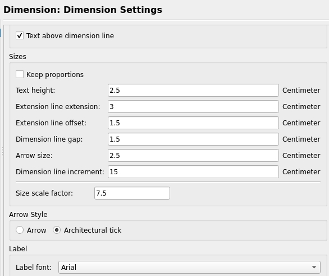Image resolution: width=329 pixels, height=276 pixels.
Task: Click Centimeter unit beside Dimension line increment
Action: coord(301,172)
